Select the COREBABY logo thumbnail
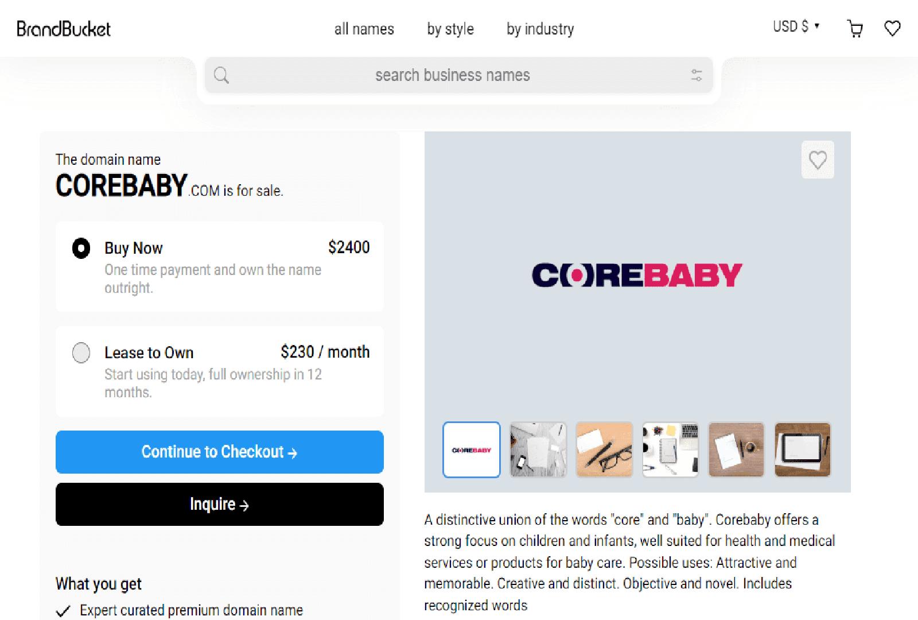918x620 pixels. pos(471,449)
